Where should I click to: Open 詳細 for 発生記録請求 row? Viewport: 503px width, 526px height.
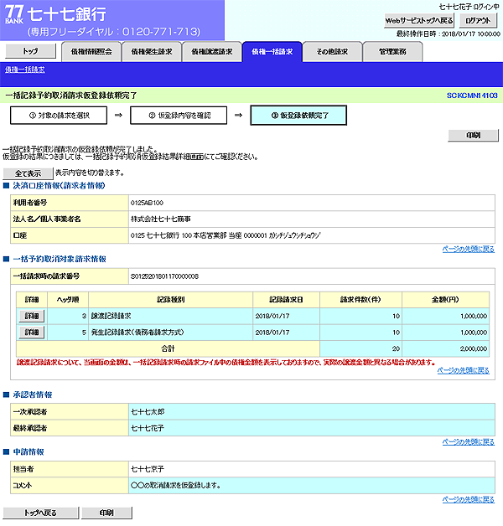[x=32, y=333]
